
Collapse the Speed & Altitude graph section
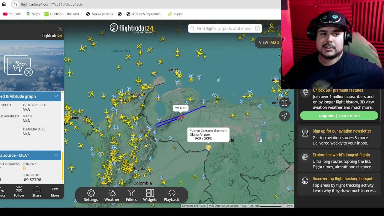[56, 96]
